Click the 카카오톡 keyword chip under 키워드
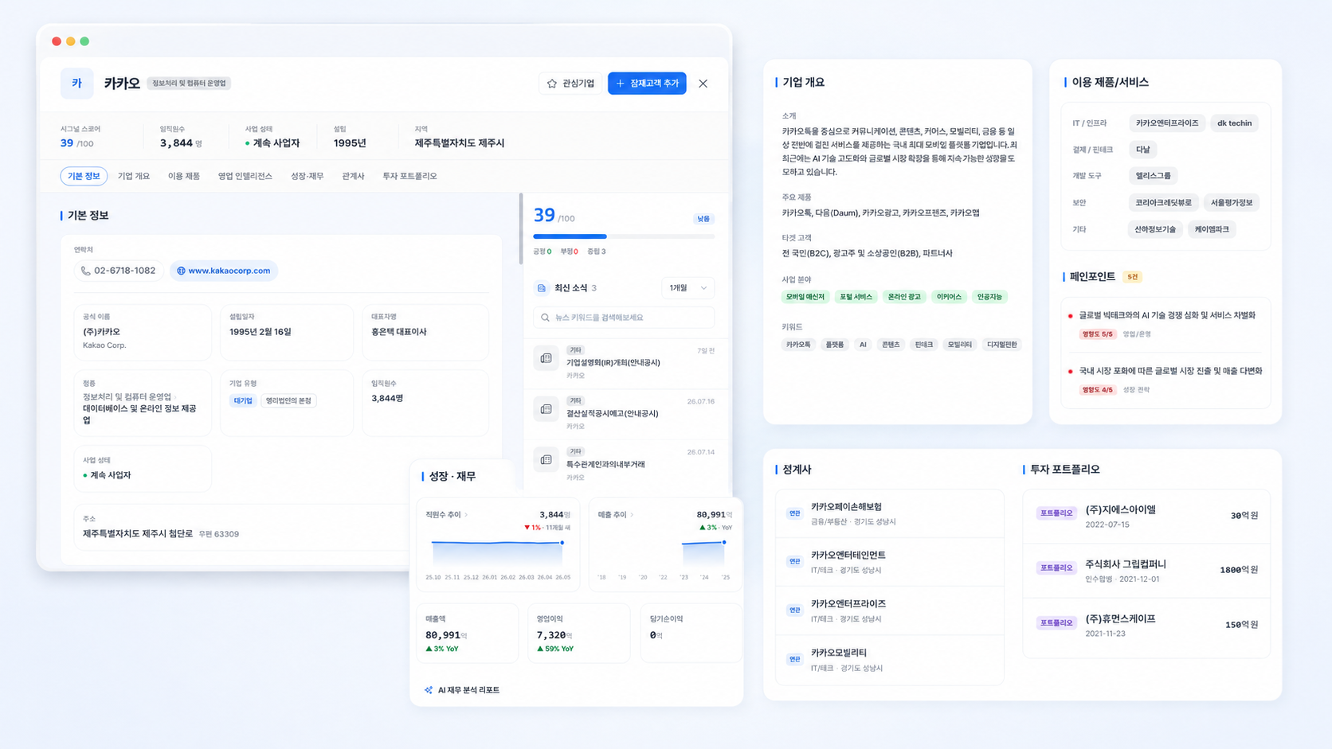Viewport: 1332px width, 749px height. (x=798, y=345)
